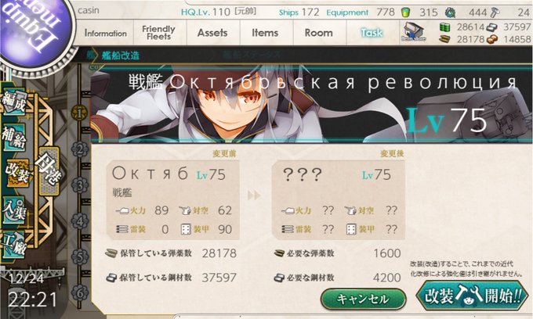Cancel remodel with キャンセル button
The image size is (533, 319).
pyautogui.click(x=363, y=299)
